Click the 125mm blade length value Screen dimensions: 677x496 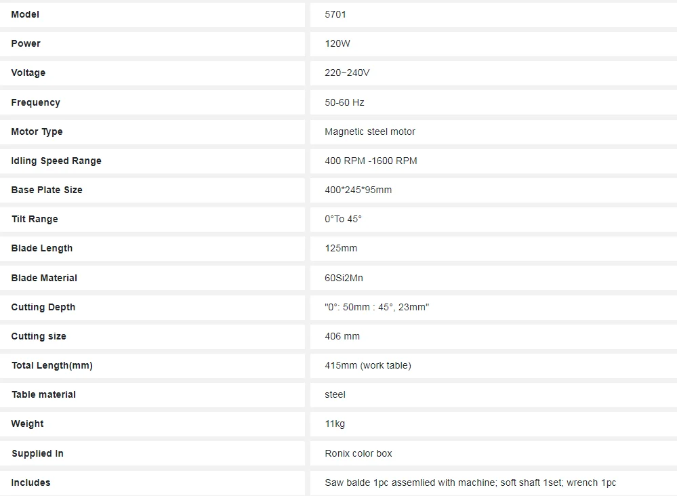[341, 248]
